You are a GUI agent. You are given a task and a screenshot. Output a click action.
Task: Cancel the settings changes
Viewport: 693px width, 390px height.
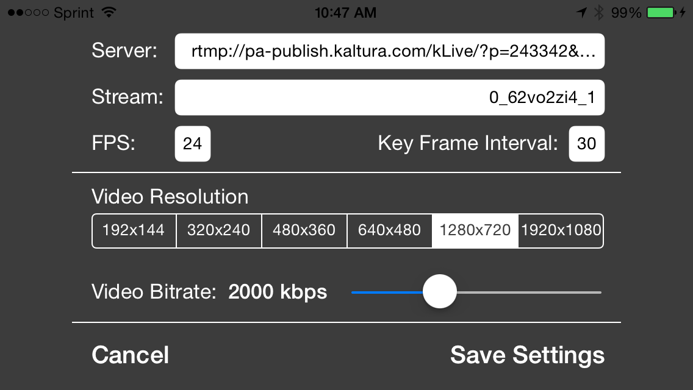131,355
